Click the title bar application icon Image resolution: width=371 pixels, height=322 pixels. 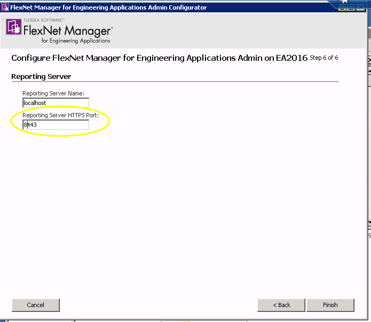coord(5,7)
